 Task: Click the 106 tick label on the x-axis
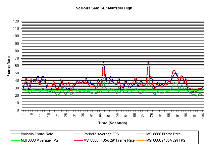[x=203, y=116]
